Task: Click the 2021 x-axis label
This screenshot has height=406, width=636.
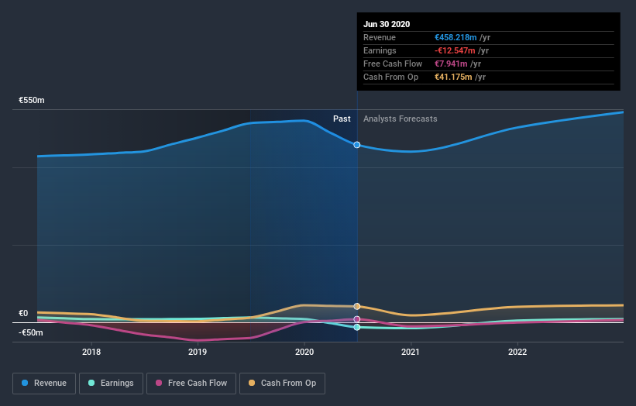Action: [411, 352]
